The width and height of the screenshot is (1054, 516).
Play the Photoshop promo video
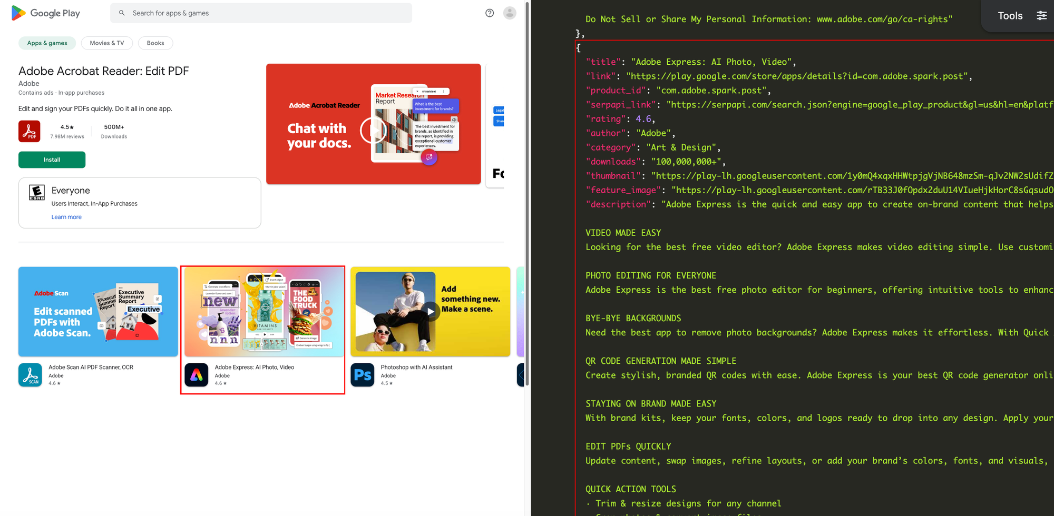[431, 312]
